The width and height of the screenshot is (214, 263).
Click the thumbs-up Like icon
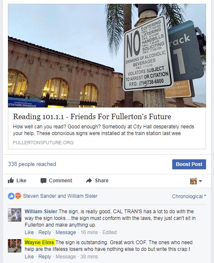pyautogui.click(x=11, y=180)
